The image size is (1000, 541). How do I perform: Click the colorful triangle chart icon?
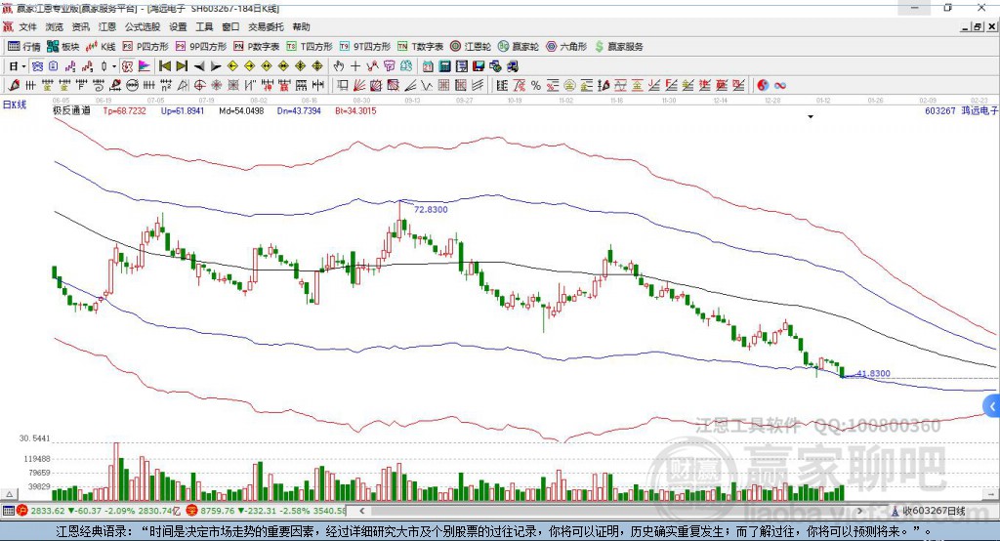pyautogui.click(x=145, y=66)
